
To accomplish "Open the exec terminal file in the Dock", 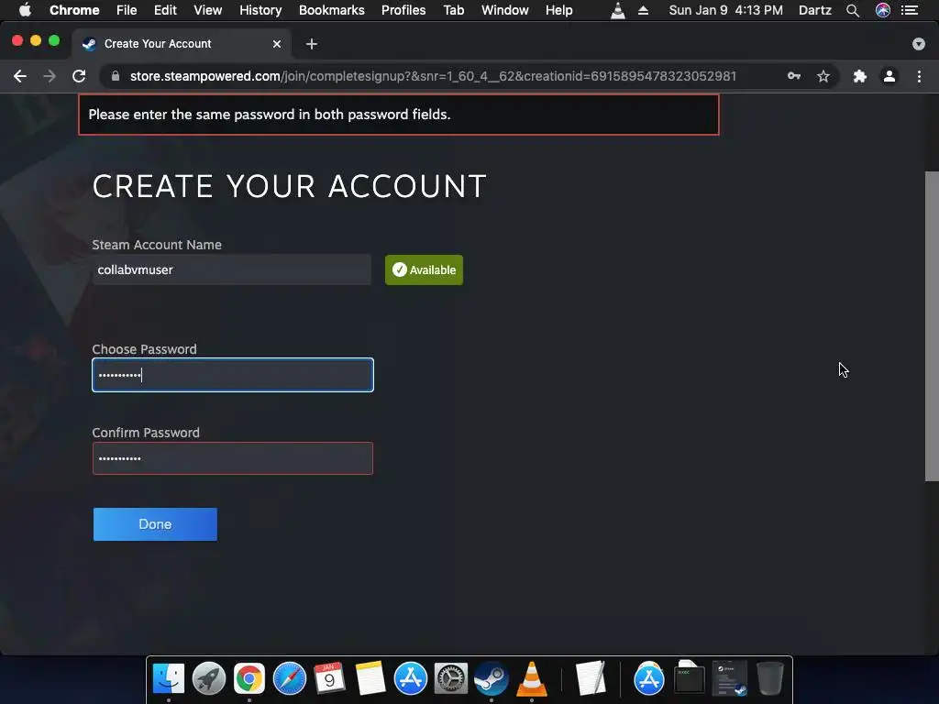I will tap(690, 677).
